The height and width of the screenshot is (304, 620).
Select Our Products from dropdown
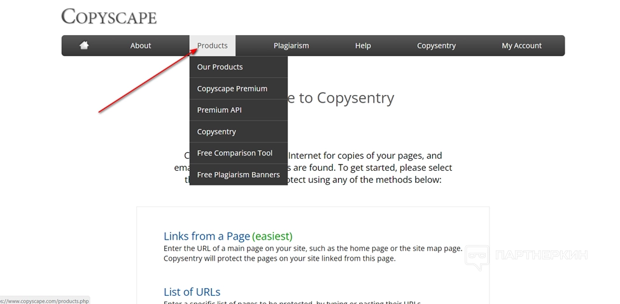[x=239, y=67]
